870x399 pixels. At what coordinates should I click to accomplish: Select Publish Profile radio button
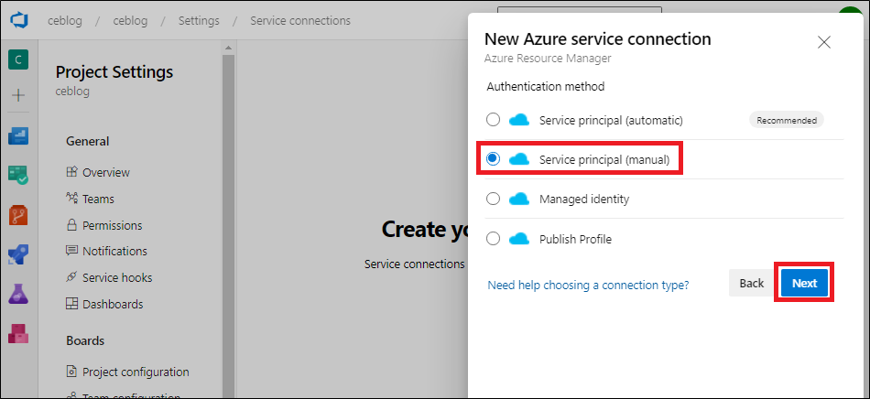point(493,239)
